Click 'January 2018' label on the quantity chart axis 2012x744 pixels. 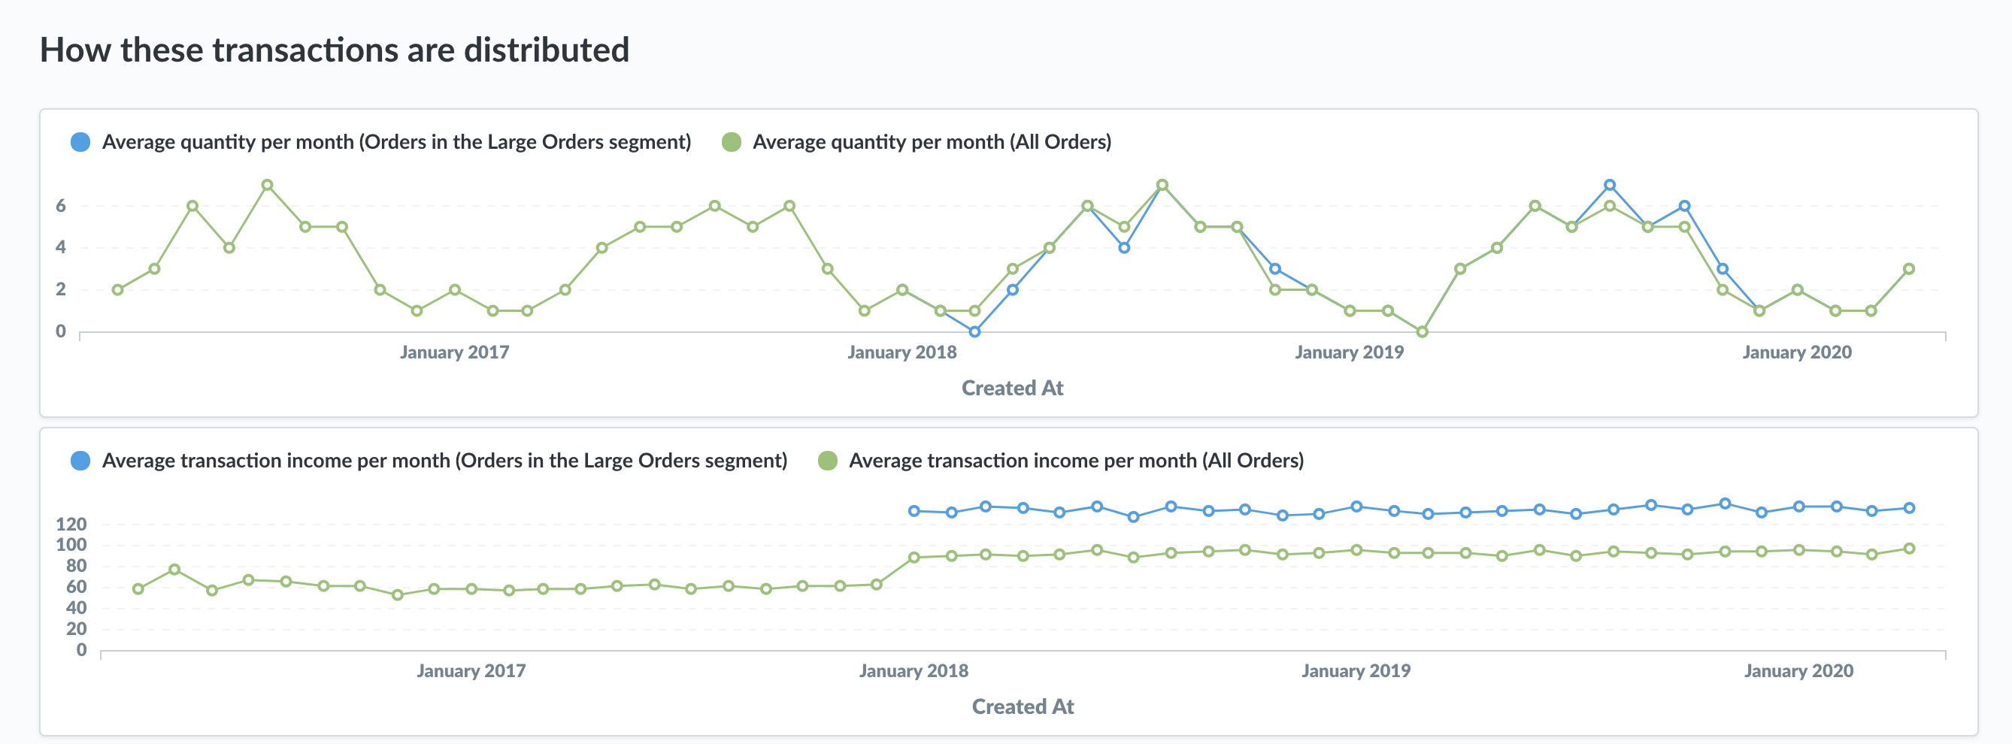click(x=901, y=352)
